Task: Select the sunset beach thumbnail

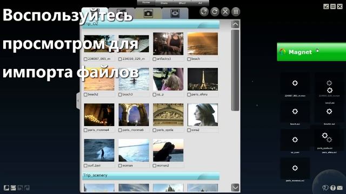Action: tap(203, 44)
